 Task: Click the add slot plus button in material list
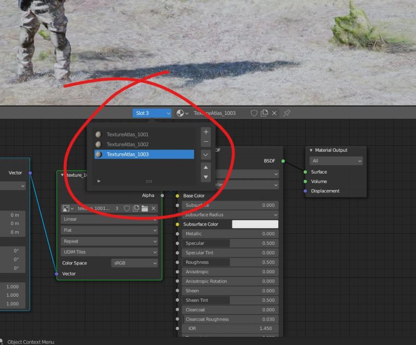tap(206, 131)
